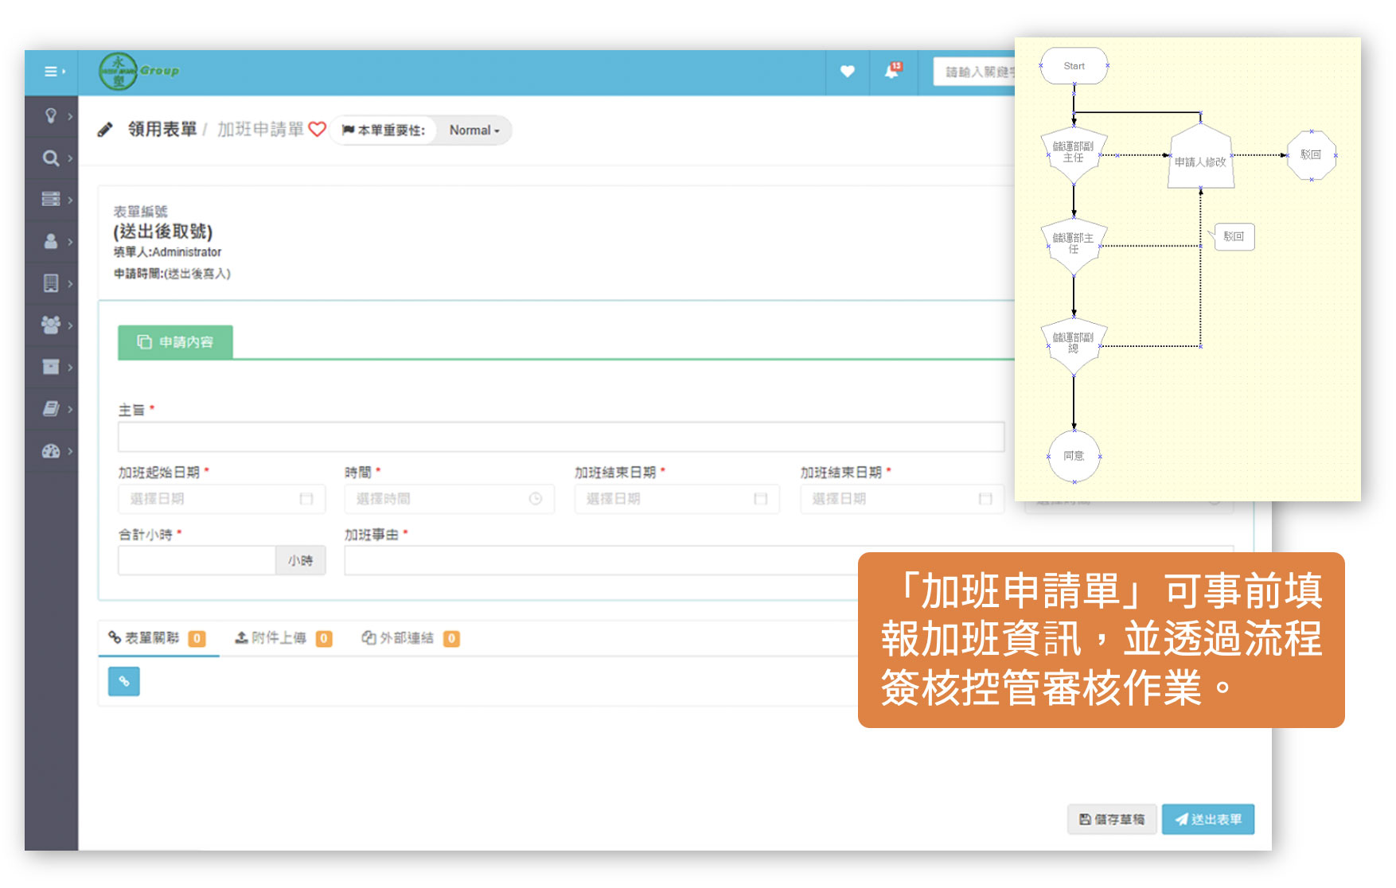Click the Group logo
This screenshot has width=1396, height=888.
tap(139, 72)
